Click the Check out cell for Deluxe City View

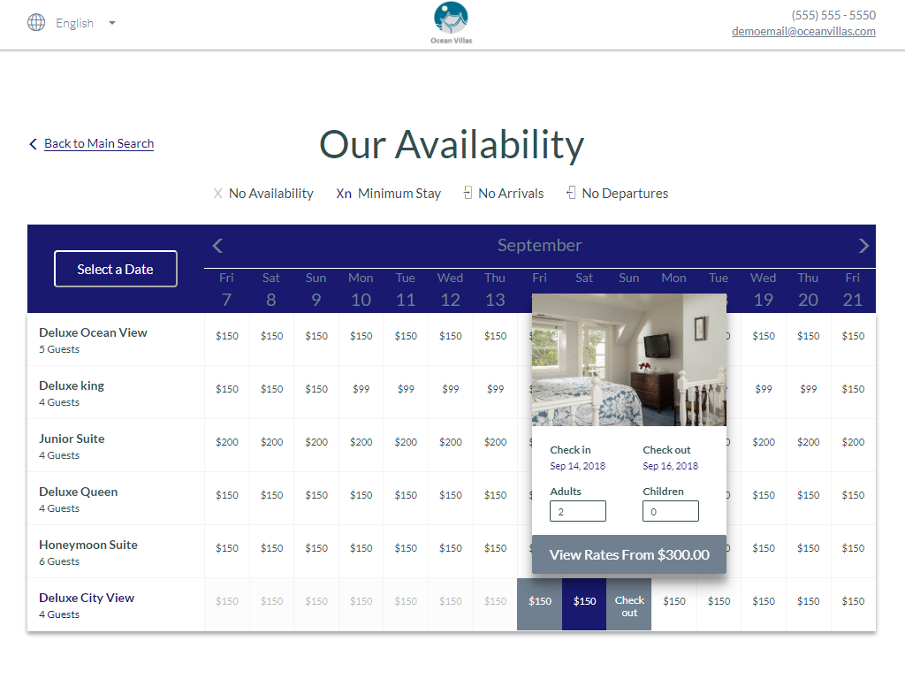pyautogui.click(x=629, y=605)
